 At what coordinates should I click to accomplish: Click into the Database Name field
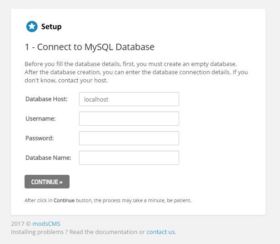pyautogui.click(x=129, y=158)
